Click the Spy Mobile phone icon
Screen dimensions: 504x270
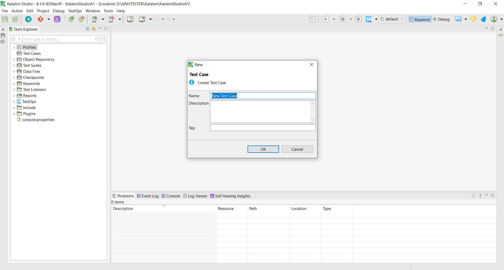95,19
